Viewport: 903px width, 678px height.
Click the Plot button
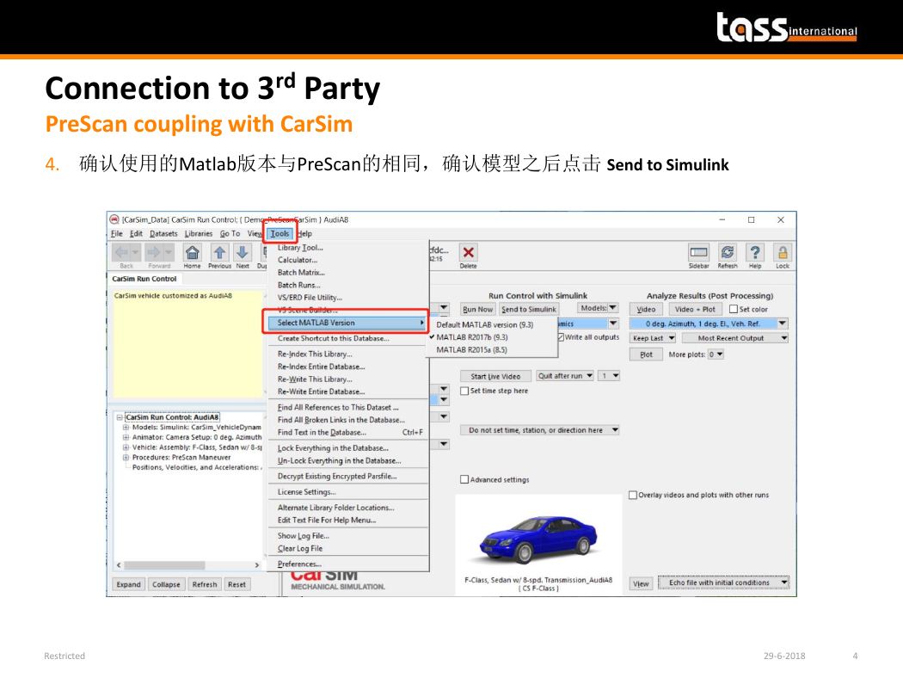tap(646, 354)
